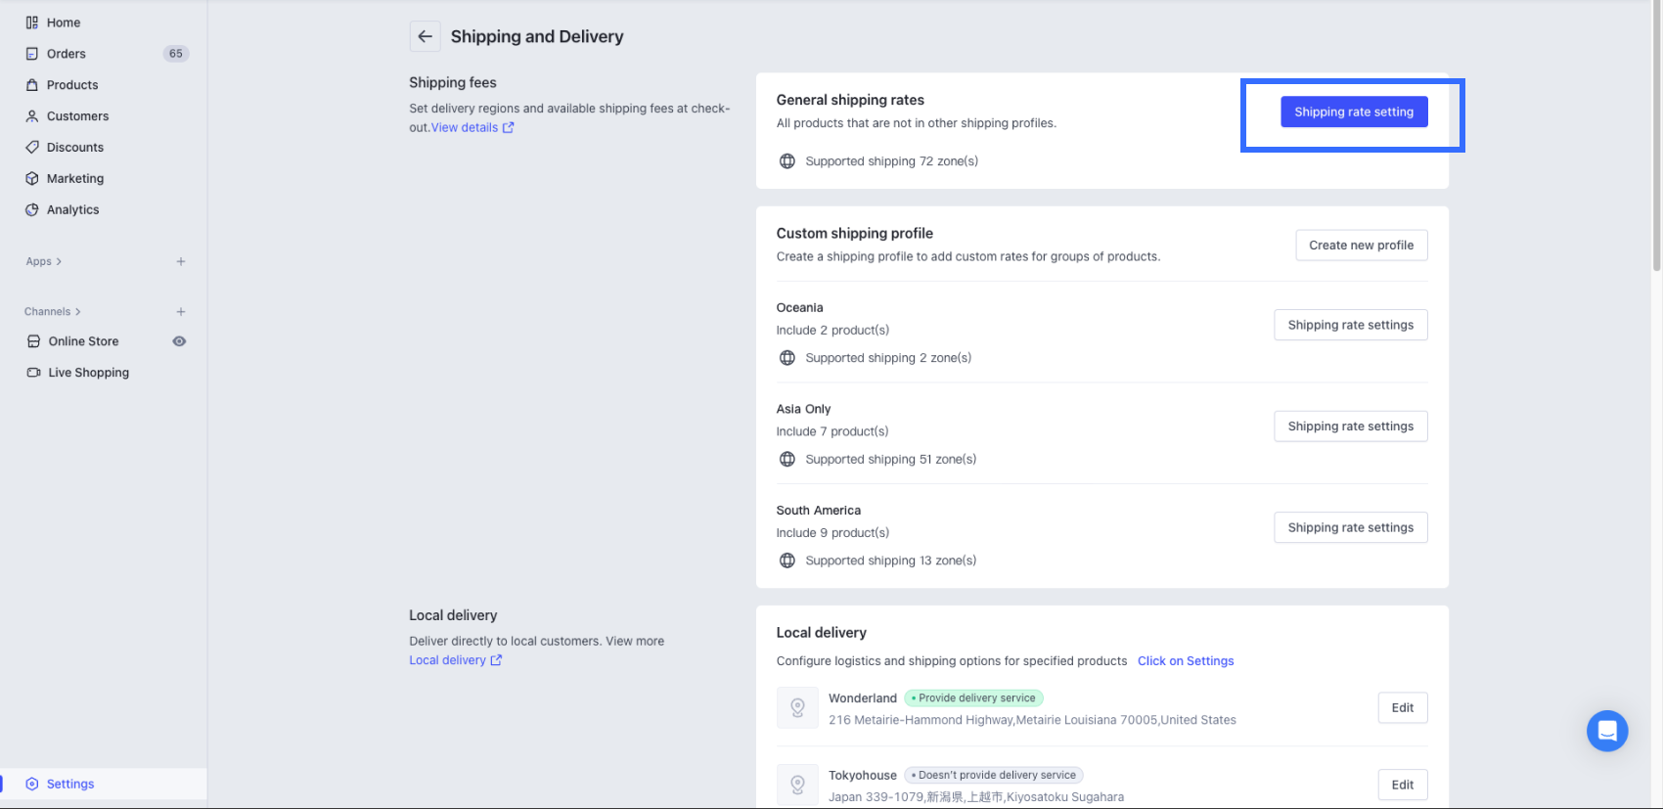The height and width of the screenshot is (809, 1663).
Task: Expand the Channels section chevron
Action: pyautogui.click(x=78, y=312)
